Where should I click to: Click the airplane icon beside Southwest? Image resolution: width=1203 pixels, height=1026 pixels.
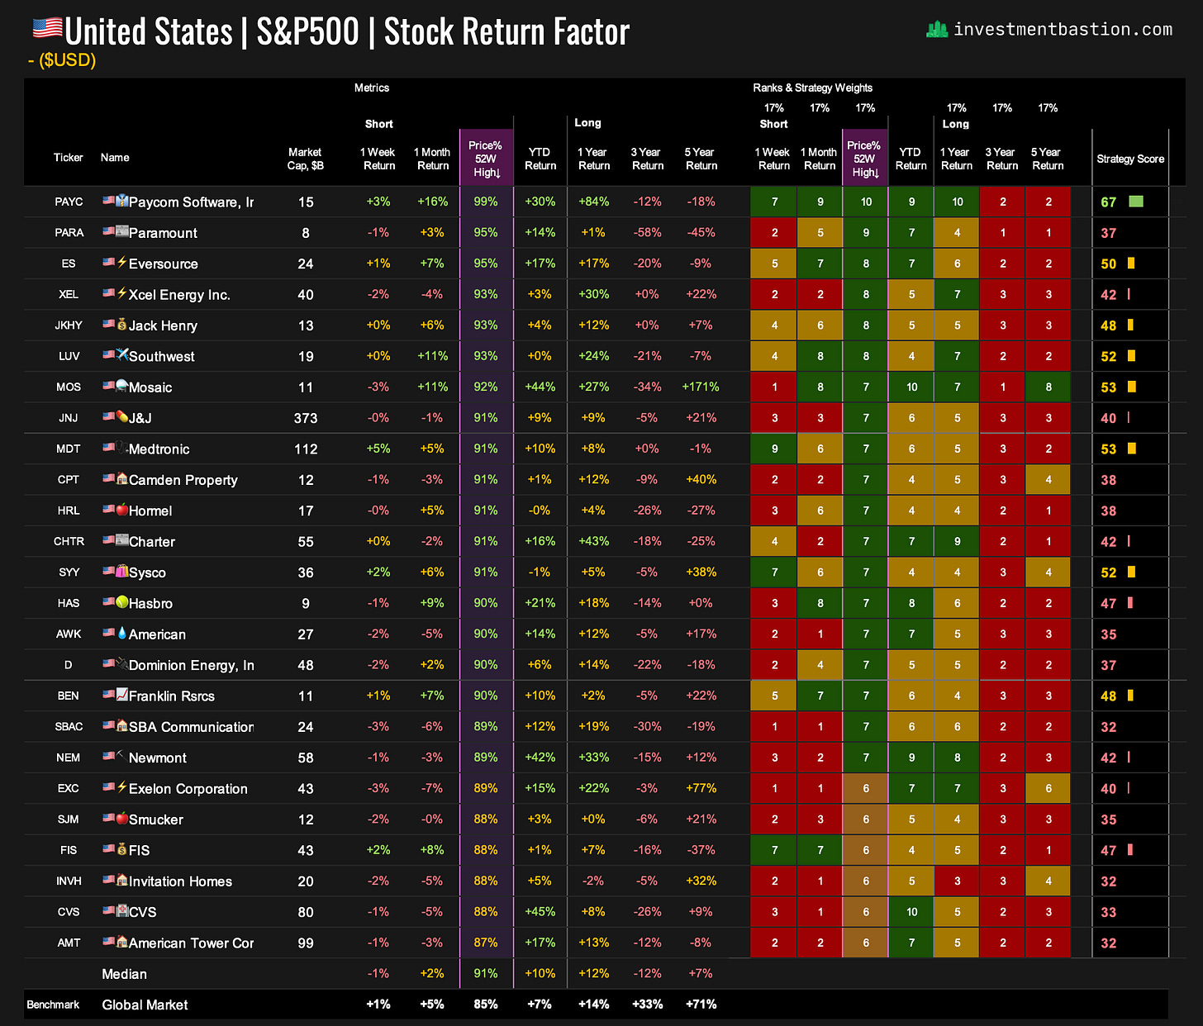(x=122, y=354)
